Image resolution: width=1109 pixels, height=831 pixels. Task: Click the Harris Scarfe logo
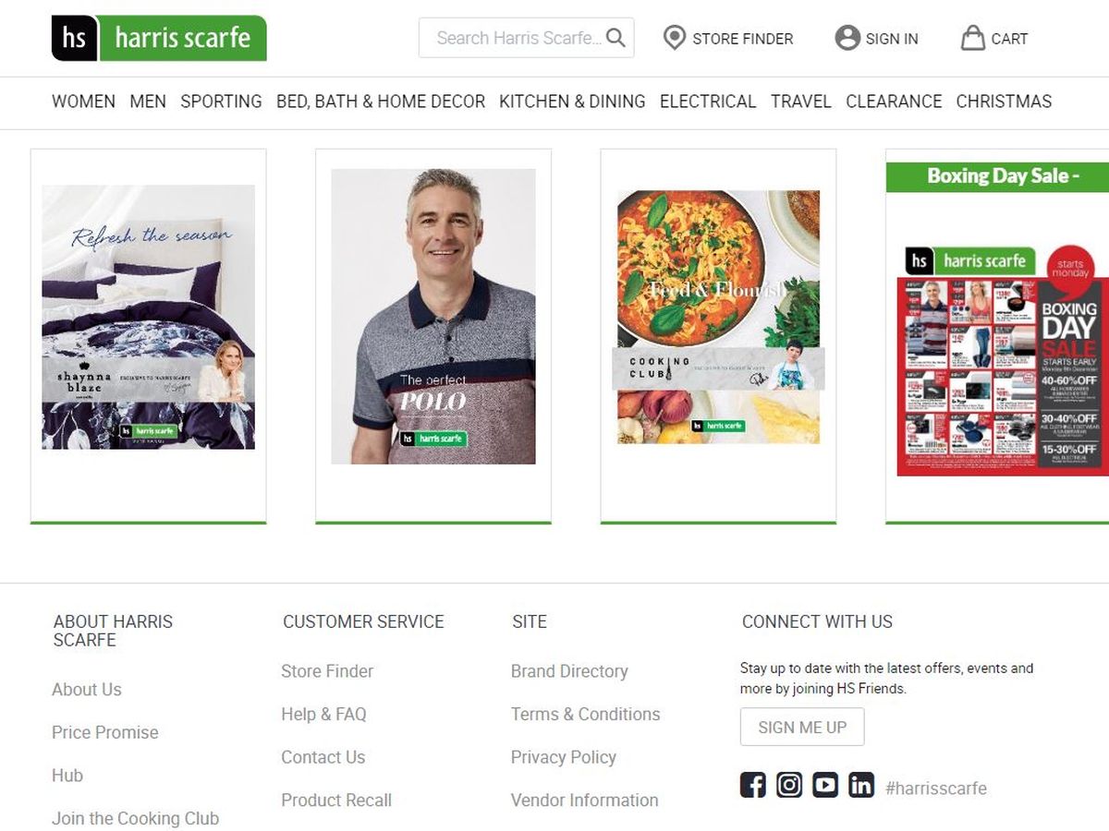tap(159, 38)
